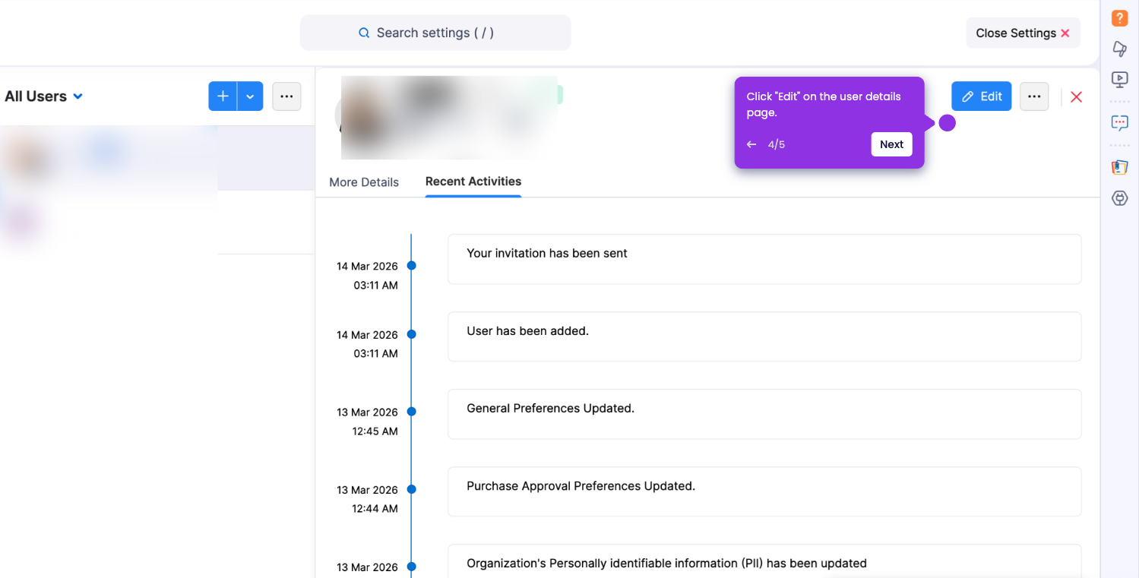Click the plus icon to add user
The width and height of the screenshot is (1139, 578).
(223, 96)
